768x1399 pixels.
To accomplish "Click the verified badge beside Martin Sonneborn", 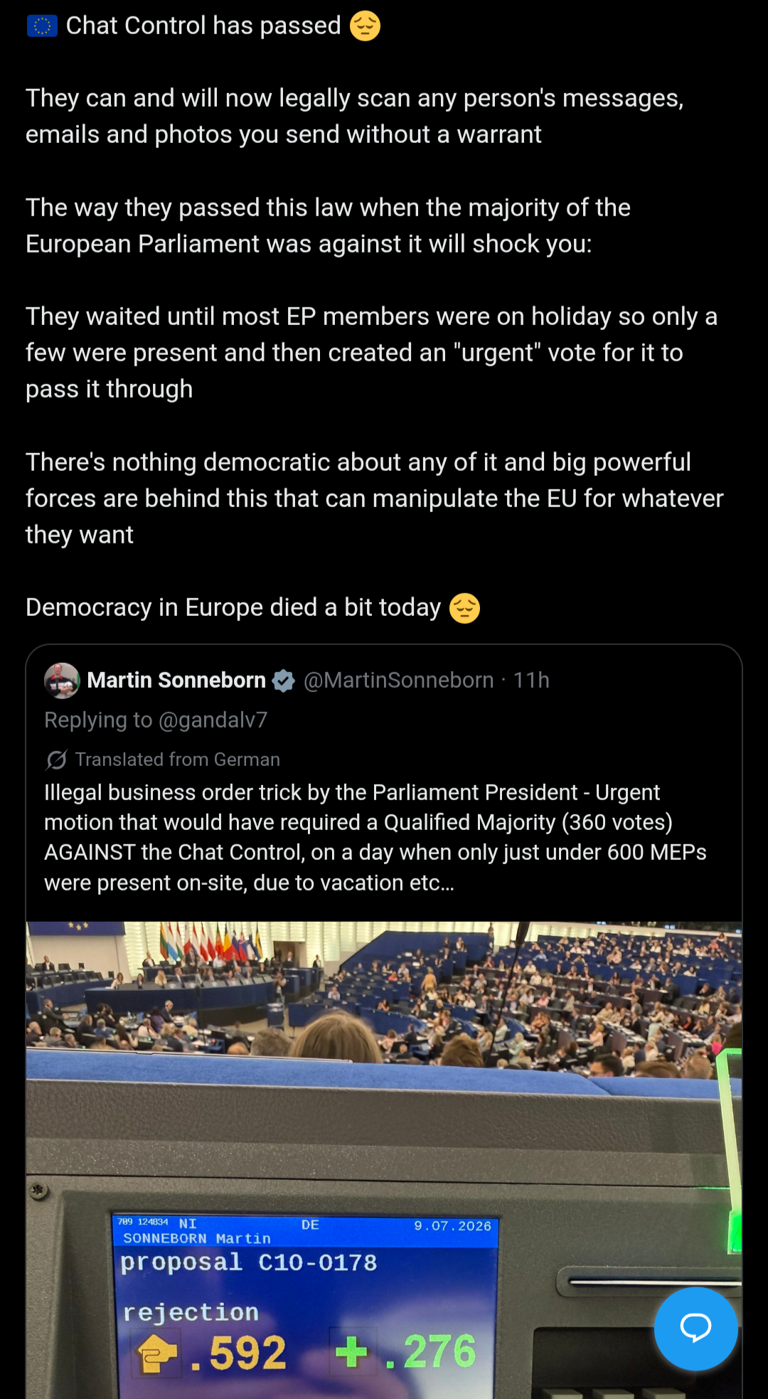I will 283,681.
